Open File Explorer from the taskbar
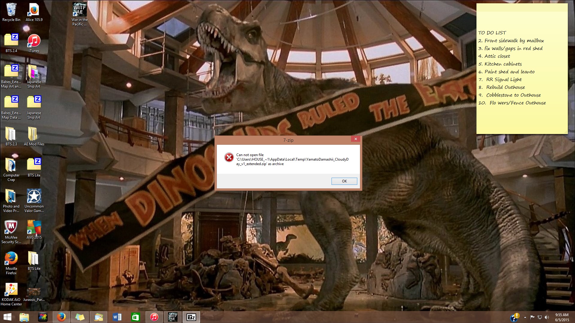The image size is (575, 323). (x=24, y=317)
